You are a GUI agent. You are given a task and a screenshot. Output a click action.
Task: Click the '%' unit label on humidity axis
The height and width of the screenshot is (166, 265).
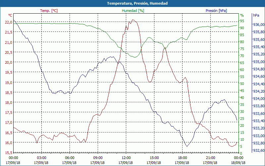[x=242, y=15]
